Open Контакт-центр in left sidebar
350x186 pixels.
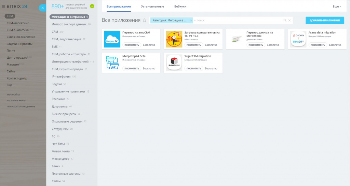click(x=17, y=78)
